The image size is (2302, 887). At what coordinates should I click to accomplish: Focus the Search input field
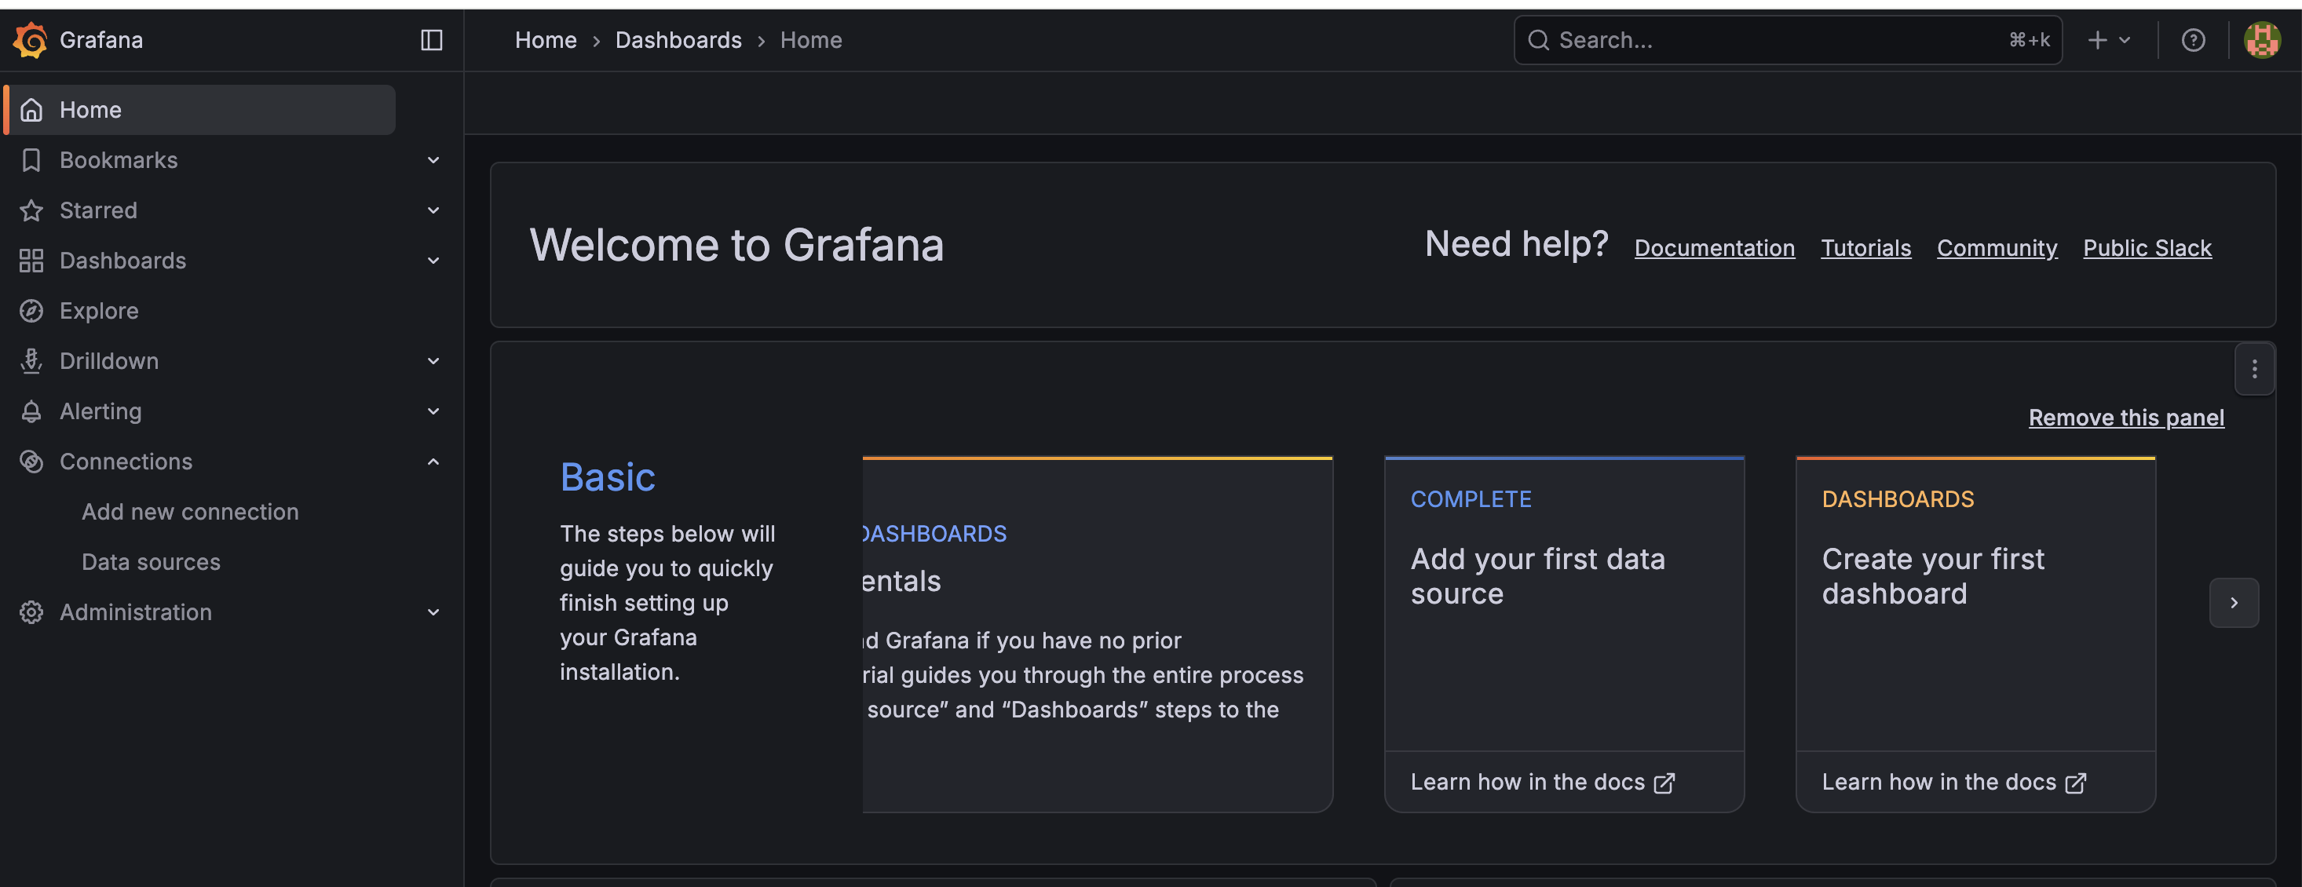1787,40
